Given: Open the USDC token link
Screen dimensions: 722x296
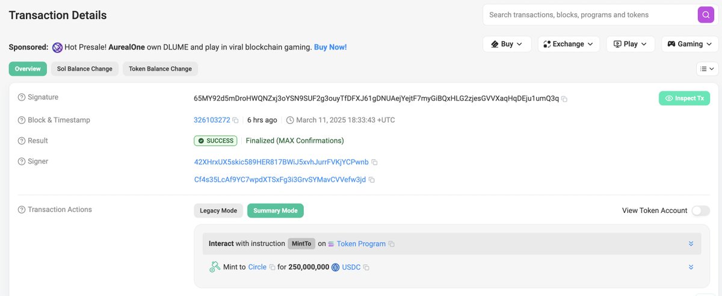Looking at the screenshot, I should 351,267.
